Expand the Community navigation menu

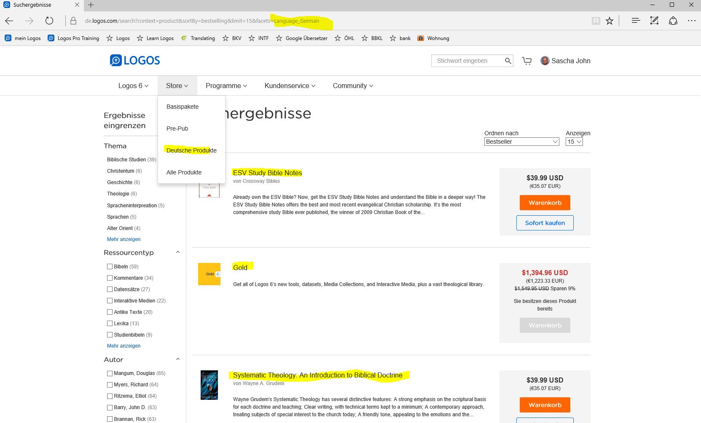click(x=353, y=86)
